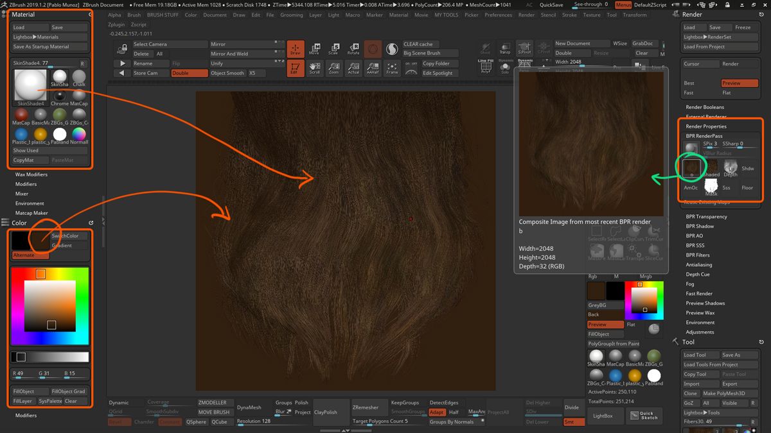
Task: Open the Mask render pass thumbnail
Action: (x=711, y=187)
